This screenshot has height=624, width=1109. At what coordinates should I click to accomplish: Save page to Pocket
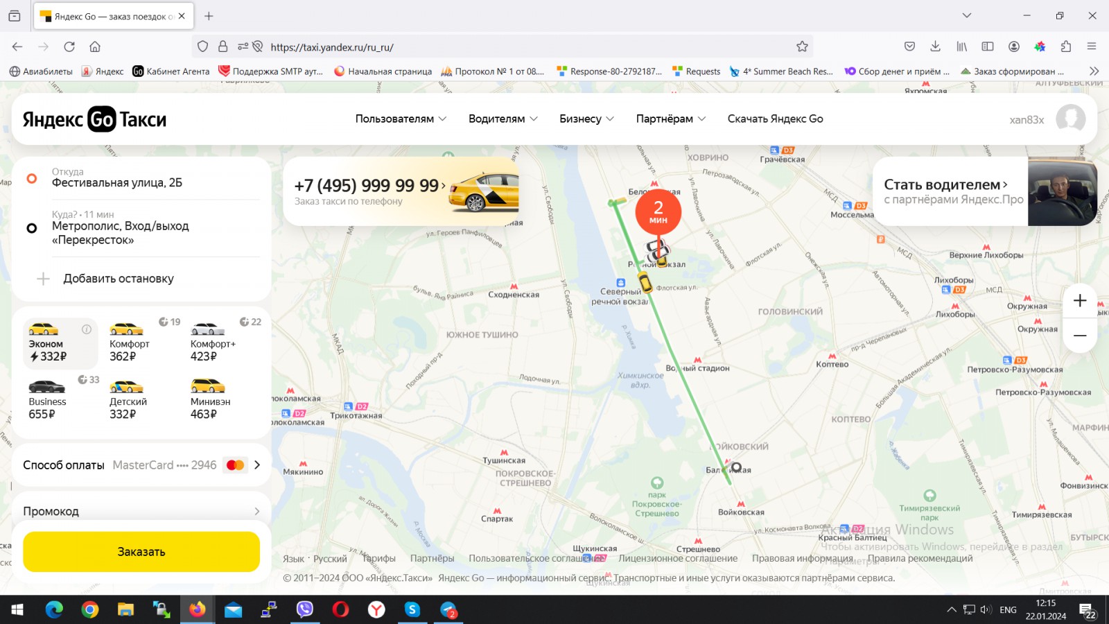[909, 46]
